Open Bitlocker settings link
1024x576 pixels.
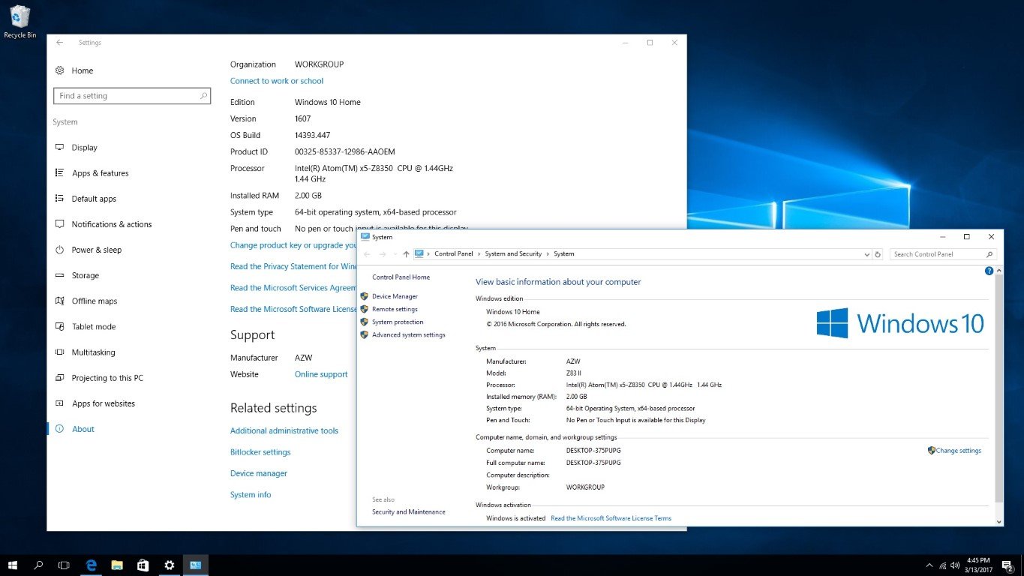(260, 452)
